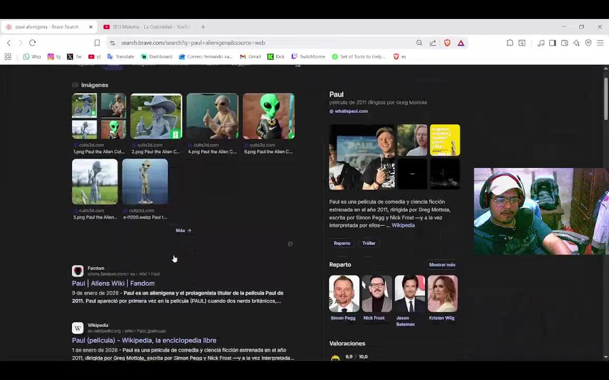The width and height of the screenshot is (609, 380).
Task: Open Brave Shields lion icon
Action: 447,43
